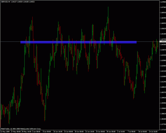Click the 18 Jun 00:00 time label
The image size is (166, 133).
79,132
